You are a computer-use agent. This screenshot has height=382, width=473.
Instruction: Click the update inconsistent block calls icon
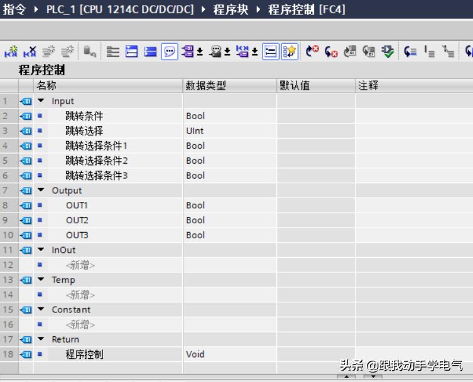tap(350, 51)
